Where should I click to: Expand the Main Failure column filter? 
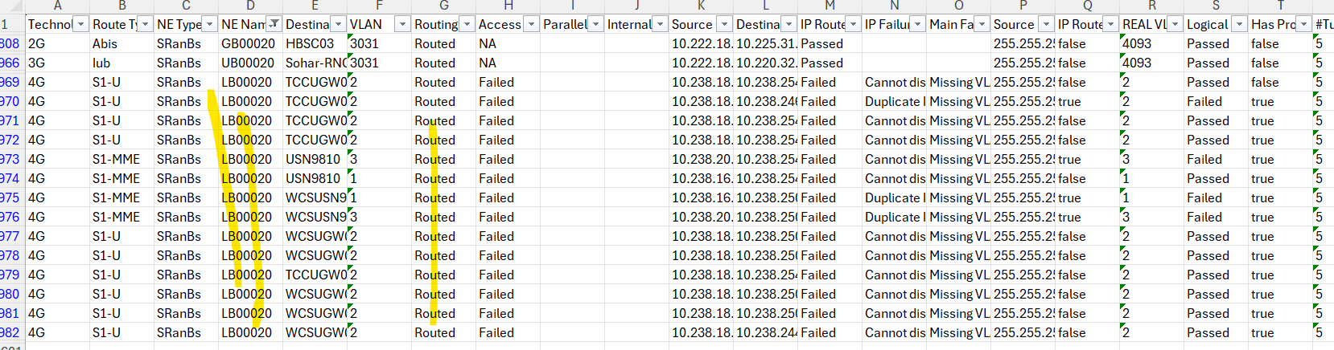click(982, 24)
